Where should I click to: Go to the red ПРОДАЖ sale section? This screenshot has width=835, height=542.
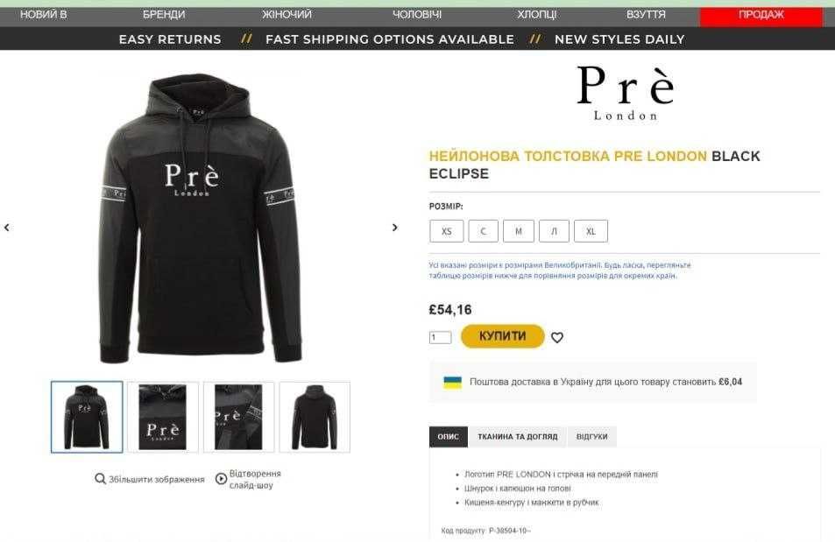(x=761, y=16)
